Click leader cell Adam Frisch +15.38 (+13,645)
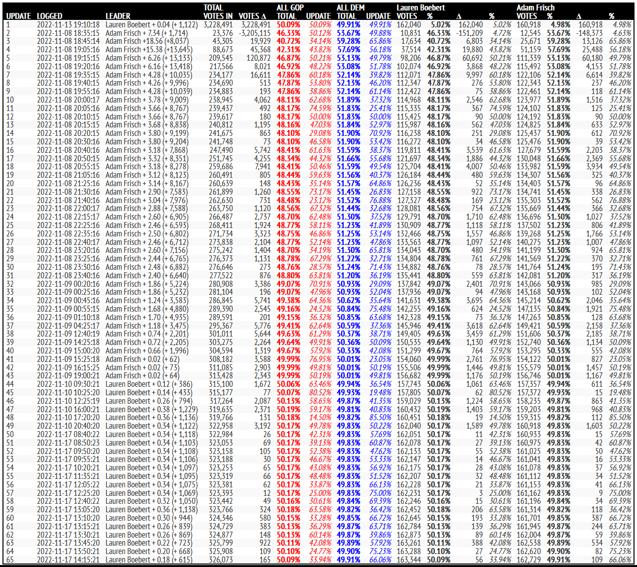The height and width of the screenshot is (567, 637). (x=149, y=50)
